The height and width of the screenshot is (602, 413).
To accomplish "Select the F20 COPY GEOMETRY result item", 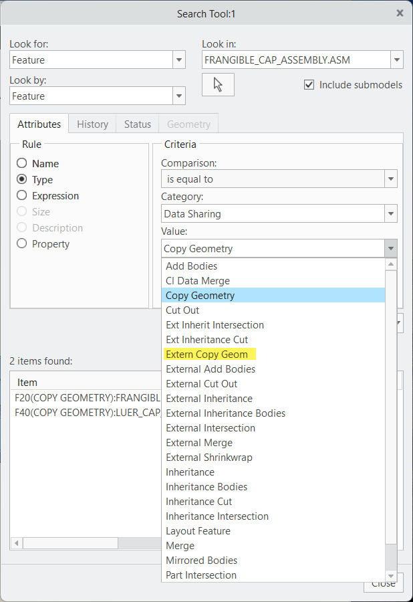I will point(85,397).
